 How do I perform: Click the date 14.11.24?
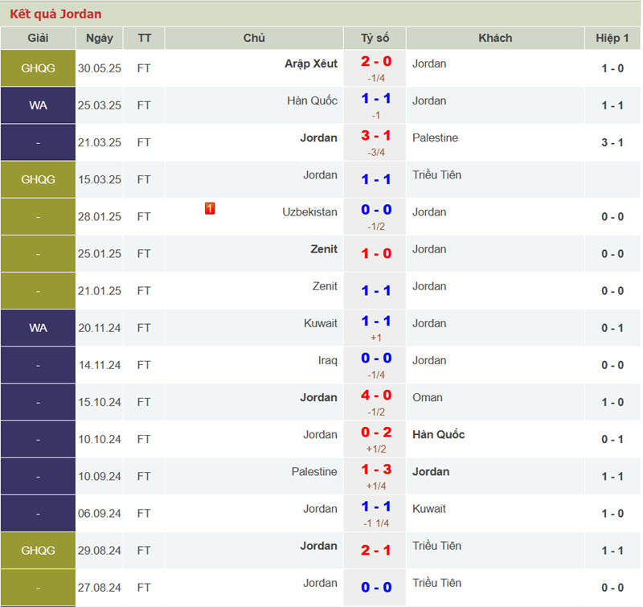[100, 366]
